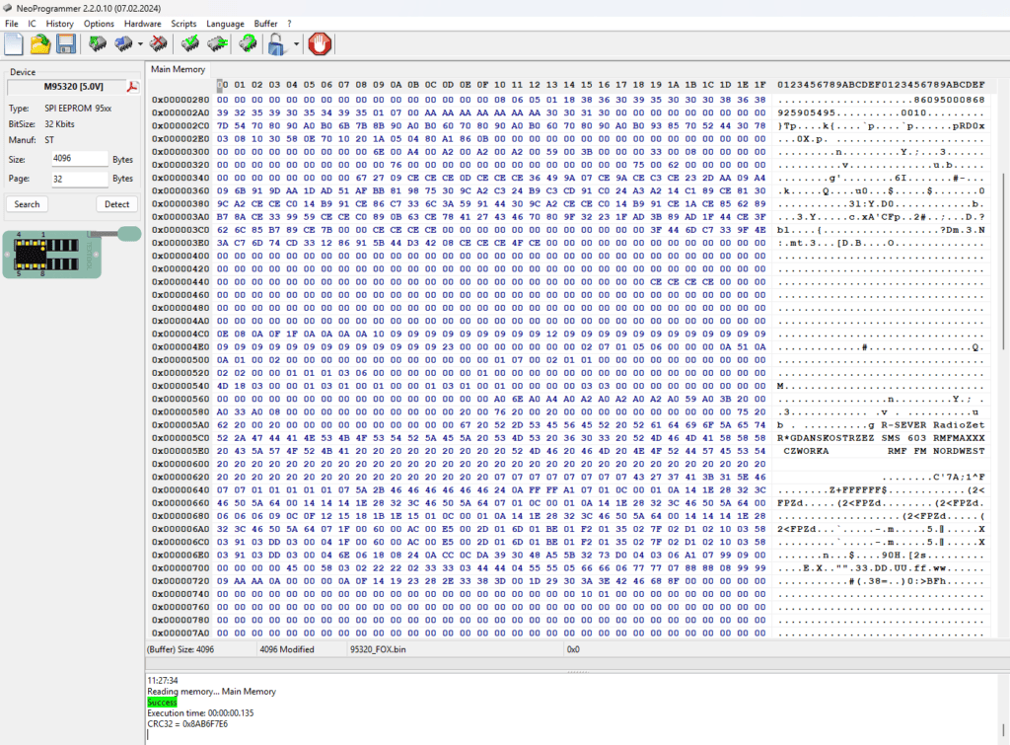Image resolution: width=1010 pixels, height=745 pixels.
Task: Expand the Program IC dropdown arrow
Action: [140, 44]
